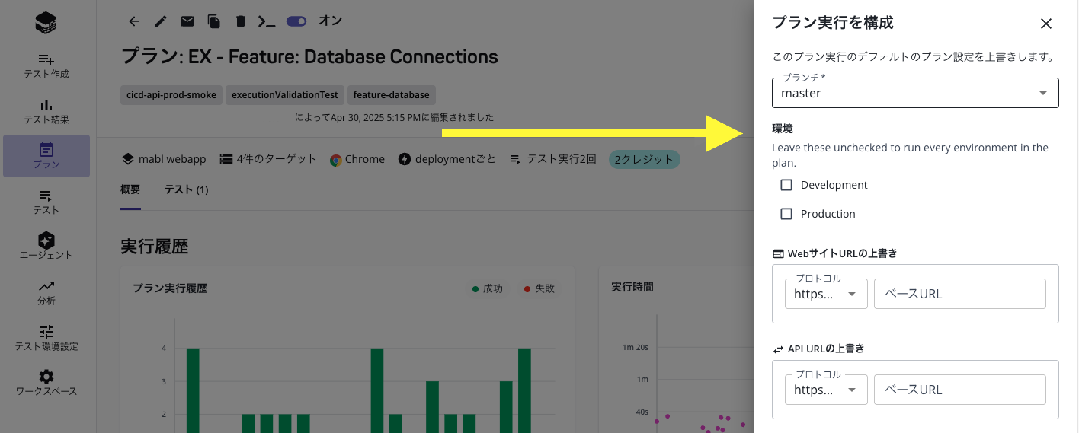Open エージェント in the sidebar
Viewport: 1079px width, 433px height.
[x=46, y=247]
